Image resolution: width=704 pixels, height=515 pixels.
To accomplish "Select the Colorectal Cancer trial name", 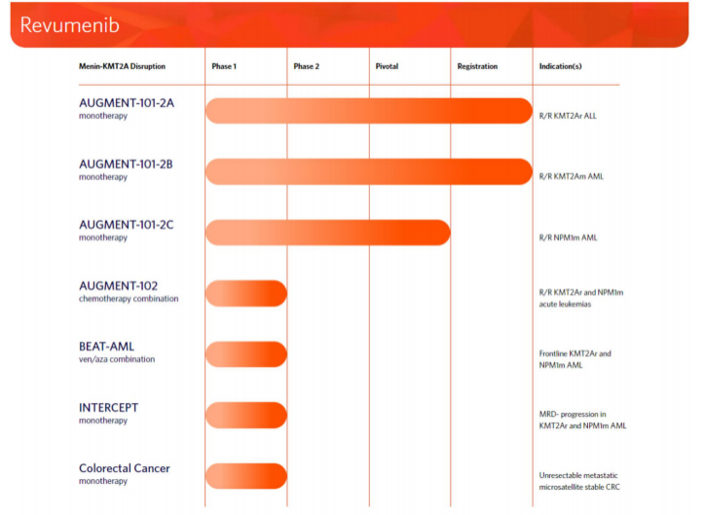I will tap(125, 468).
